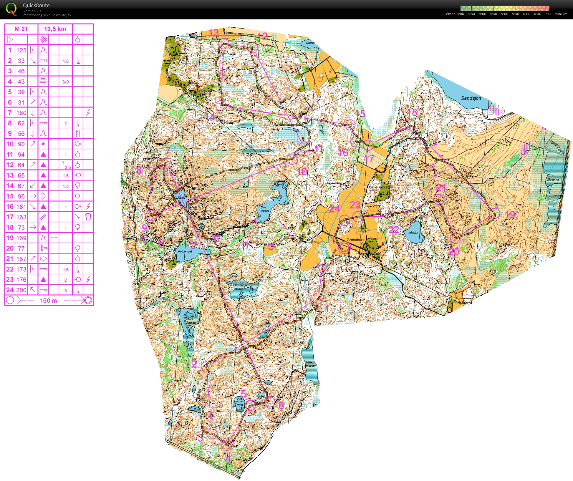The height and width of the screenshot is (481, 573).
Task: Click the lightning symbol in row 23
Action: 88,279
